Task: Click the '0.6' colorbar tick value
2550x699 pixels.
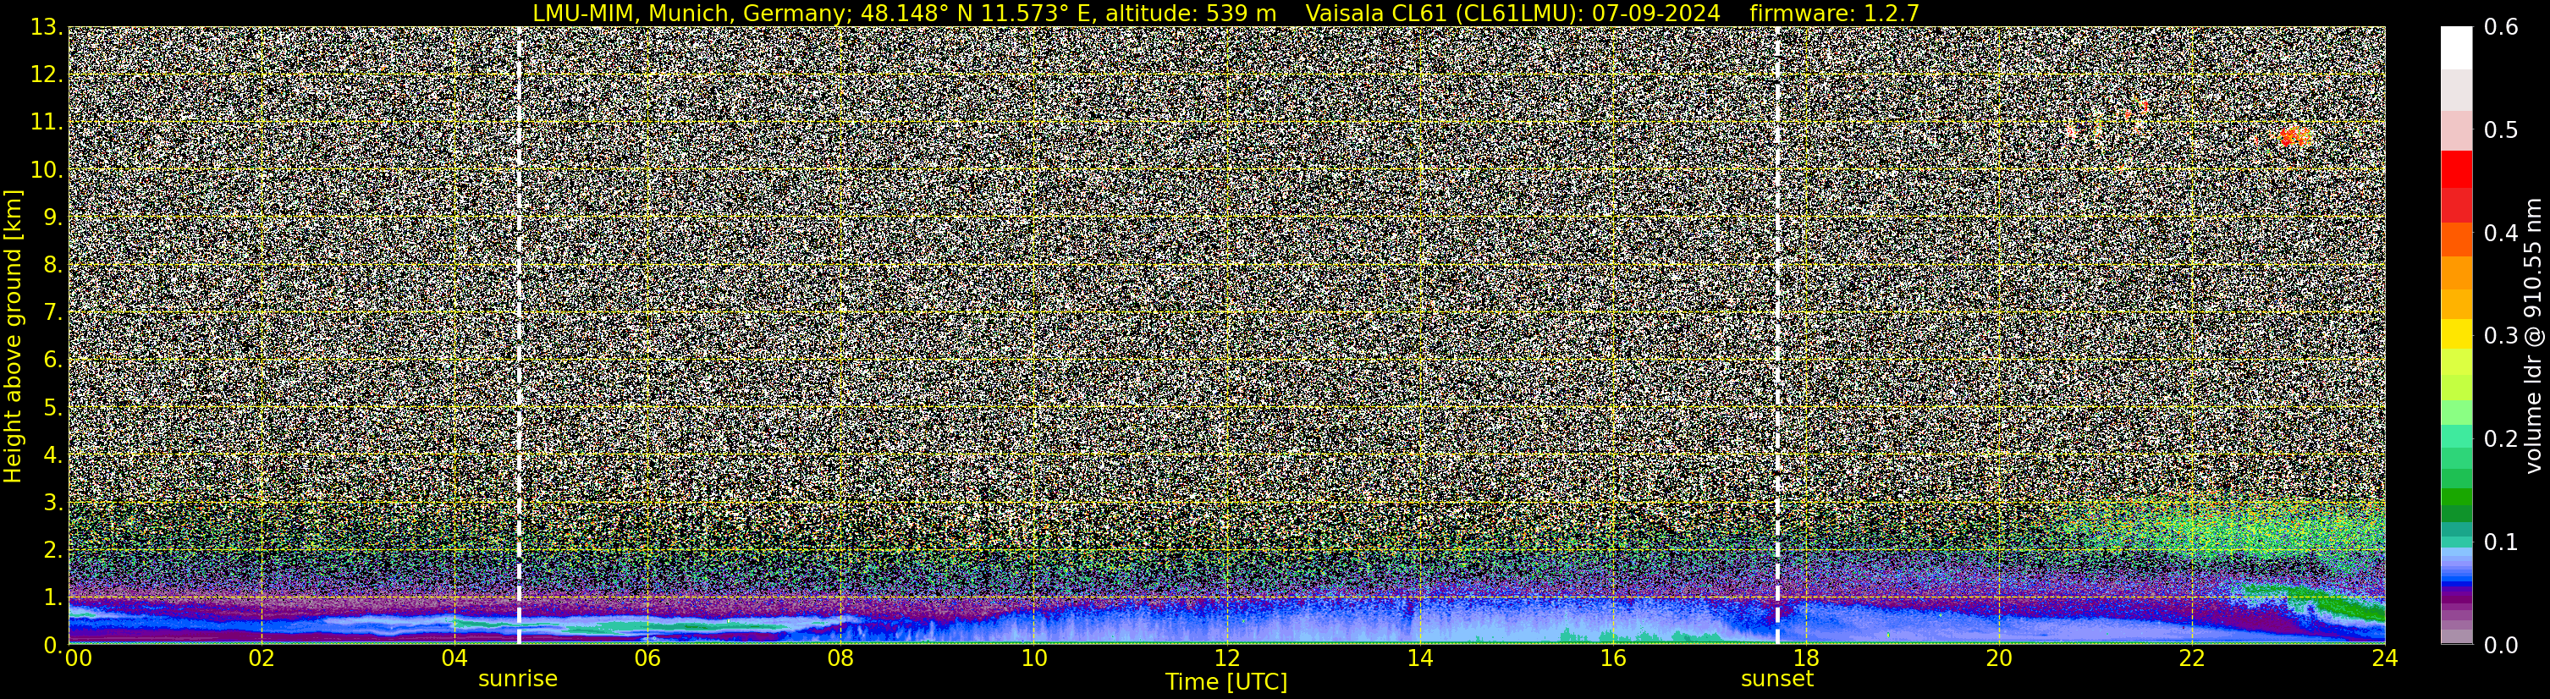Action: (x=2502, y=28)
